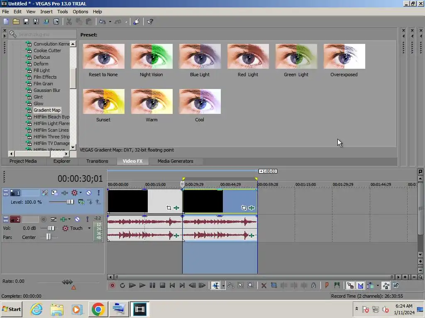Switch to the Transitions tab
This screenshot has width=425, height=318.
[x=97, y=161]
